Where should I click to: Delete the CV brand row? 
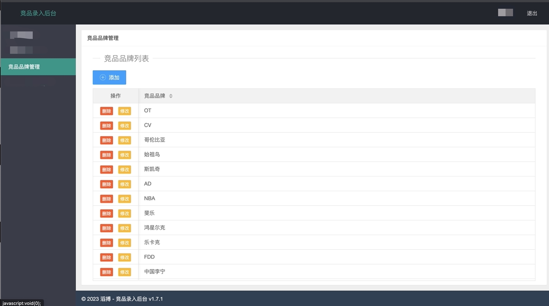[x=106, y=125]
